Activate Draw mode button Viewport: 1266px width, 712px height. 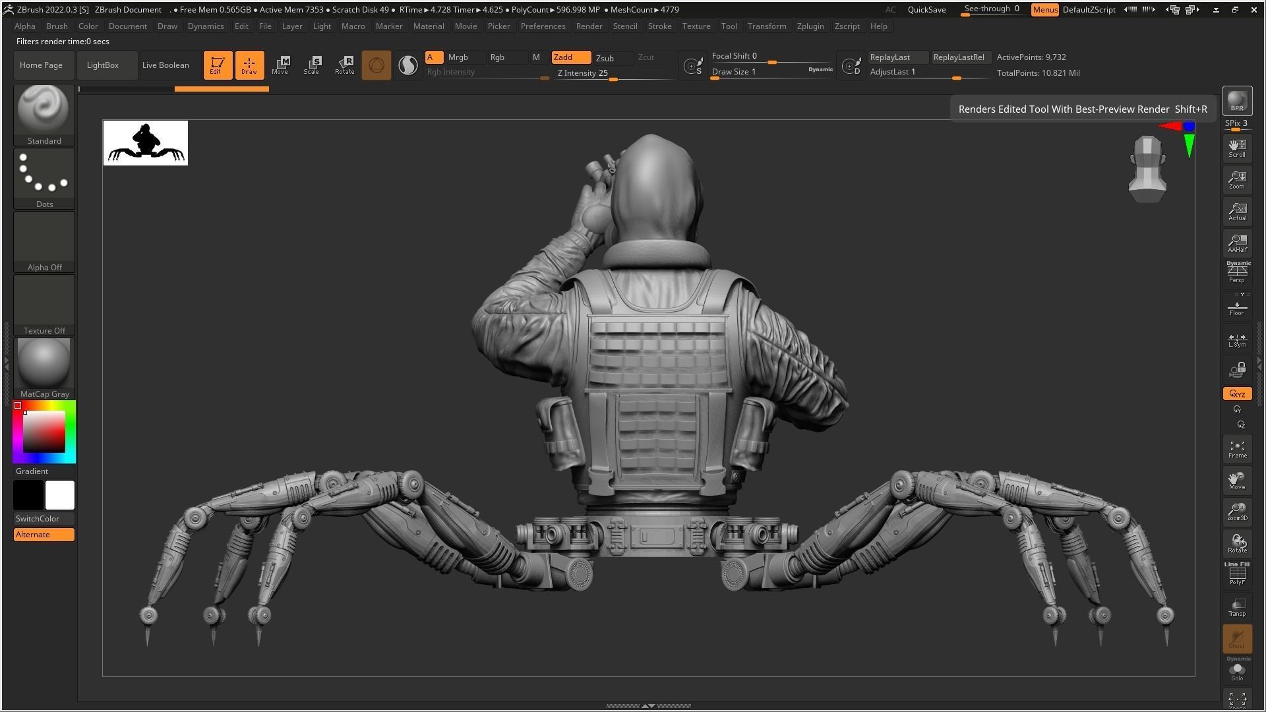tap(249, 65)
